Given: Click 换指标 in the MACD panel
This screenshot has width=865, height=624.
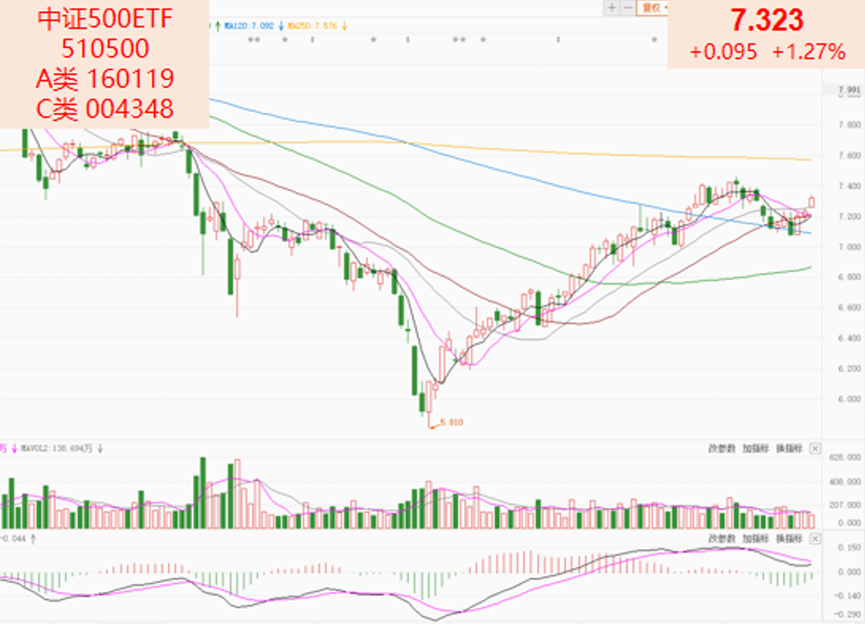Looking at the screenshot, I should (x=789, y=538).
